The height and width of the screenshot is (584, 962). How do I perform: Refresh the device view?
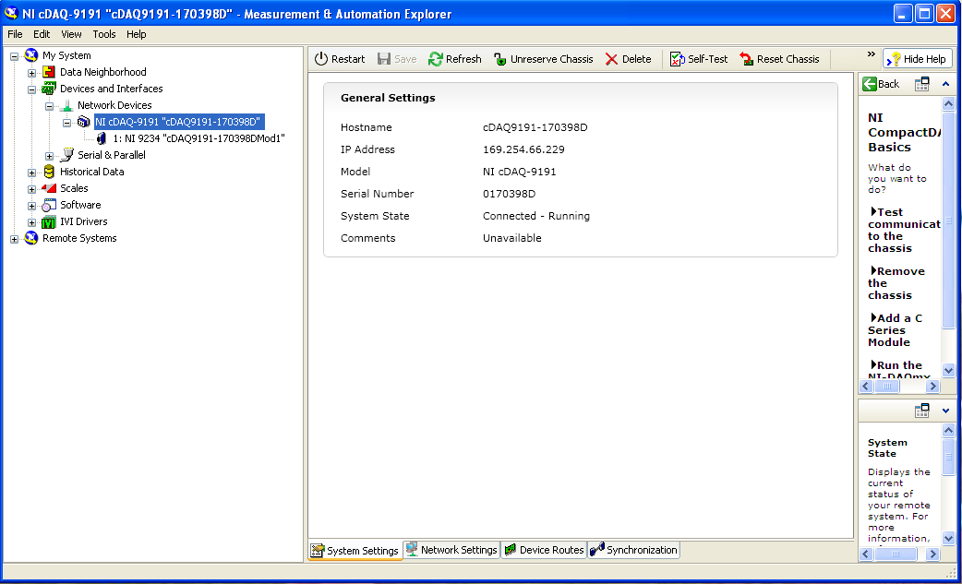[x=454, y=59]
